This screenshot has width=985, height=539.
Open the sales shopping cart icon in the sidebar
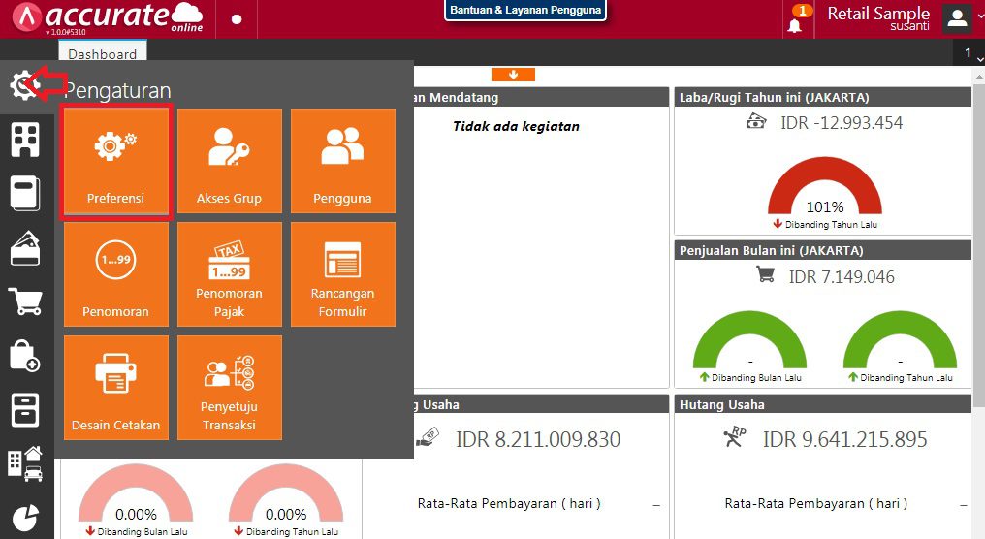coord(25,301)
